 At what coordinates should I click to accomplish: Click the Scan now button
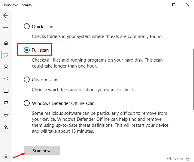click(42, 151)
